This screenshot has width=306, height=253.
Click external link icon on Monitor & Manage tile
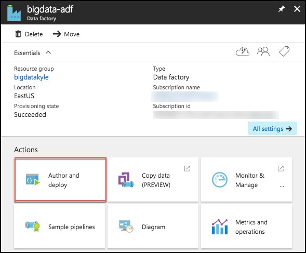(x=281, y=168)
